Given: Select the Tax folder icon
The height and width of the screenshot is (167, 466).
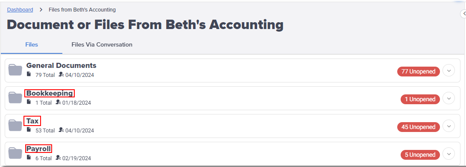Looking at the screenshot, I should [15, 126].
